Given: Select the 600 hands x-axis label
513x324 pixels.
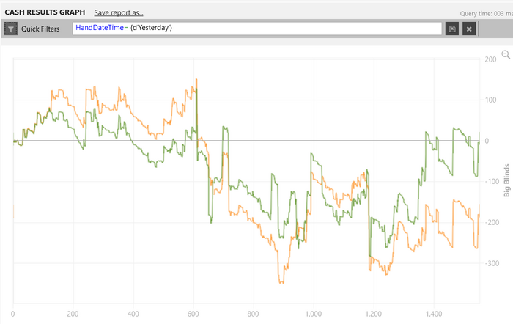Looking at the screenshot, I should pos(193,314).
